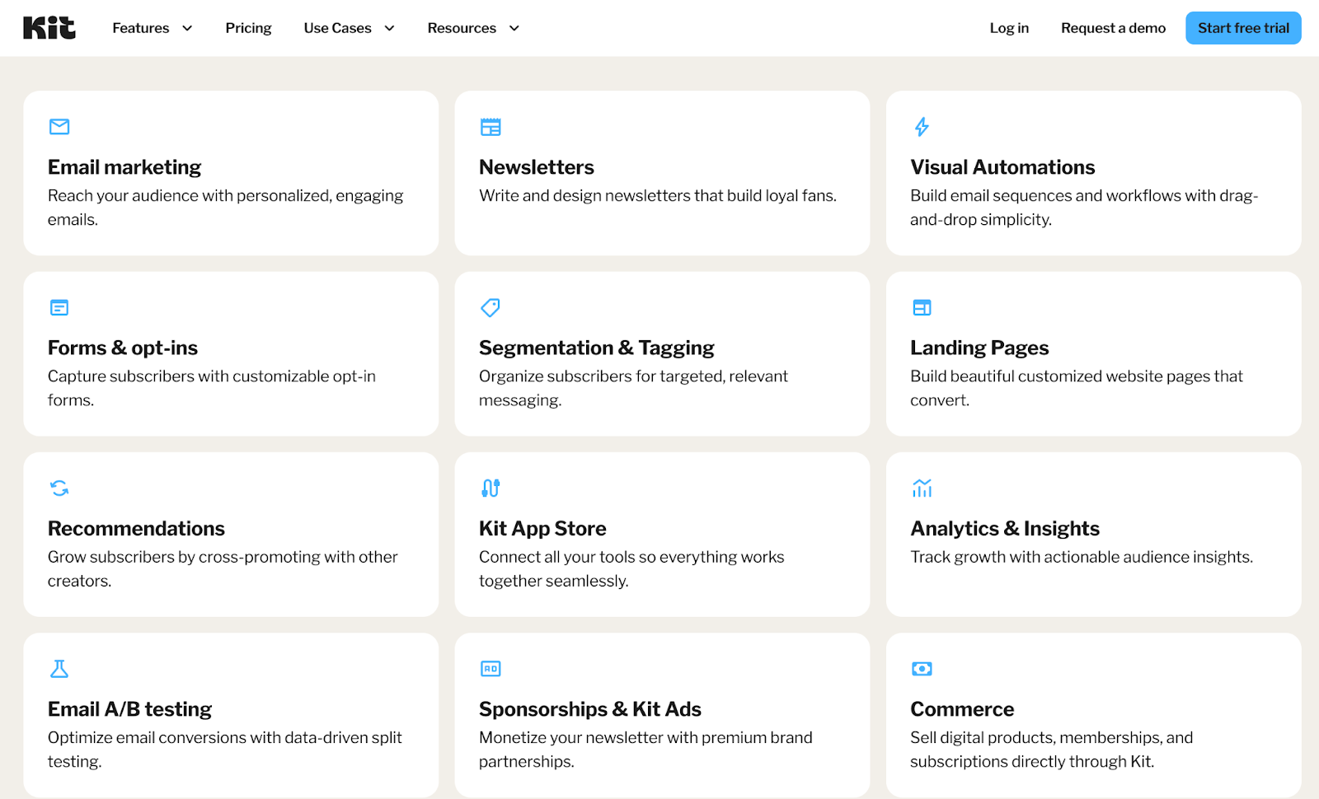
Task: Open the Use Cases navigation item
Action: pyautogui.click(x=337, y=28)
